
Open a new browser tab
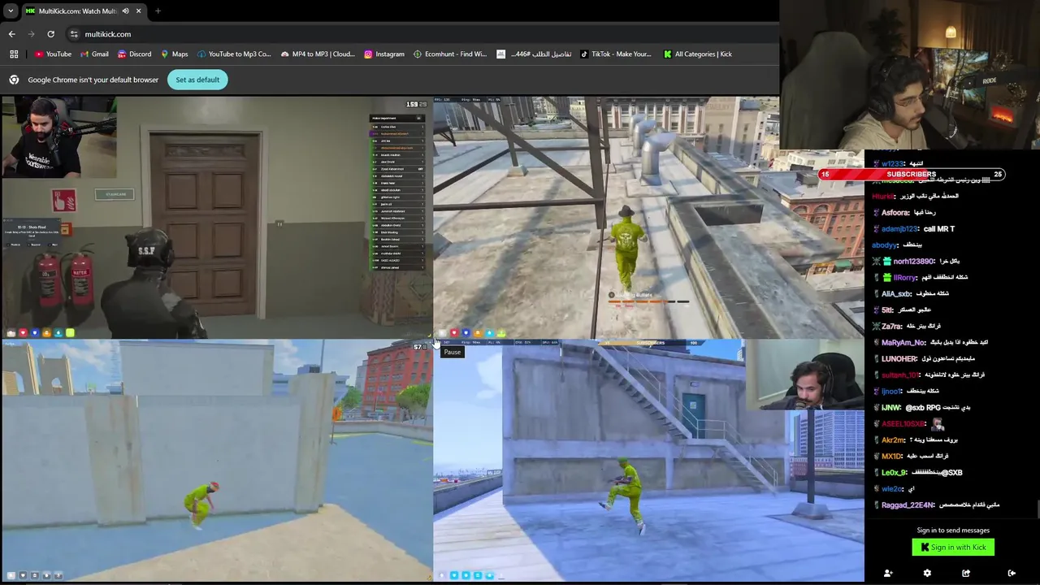coord(158,11)
